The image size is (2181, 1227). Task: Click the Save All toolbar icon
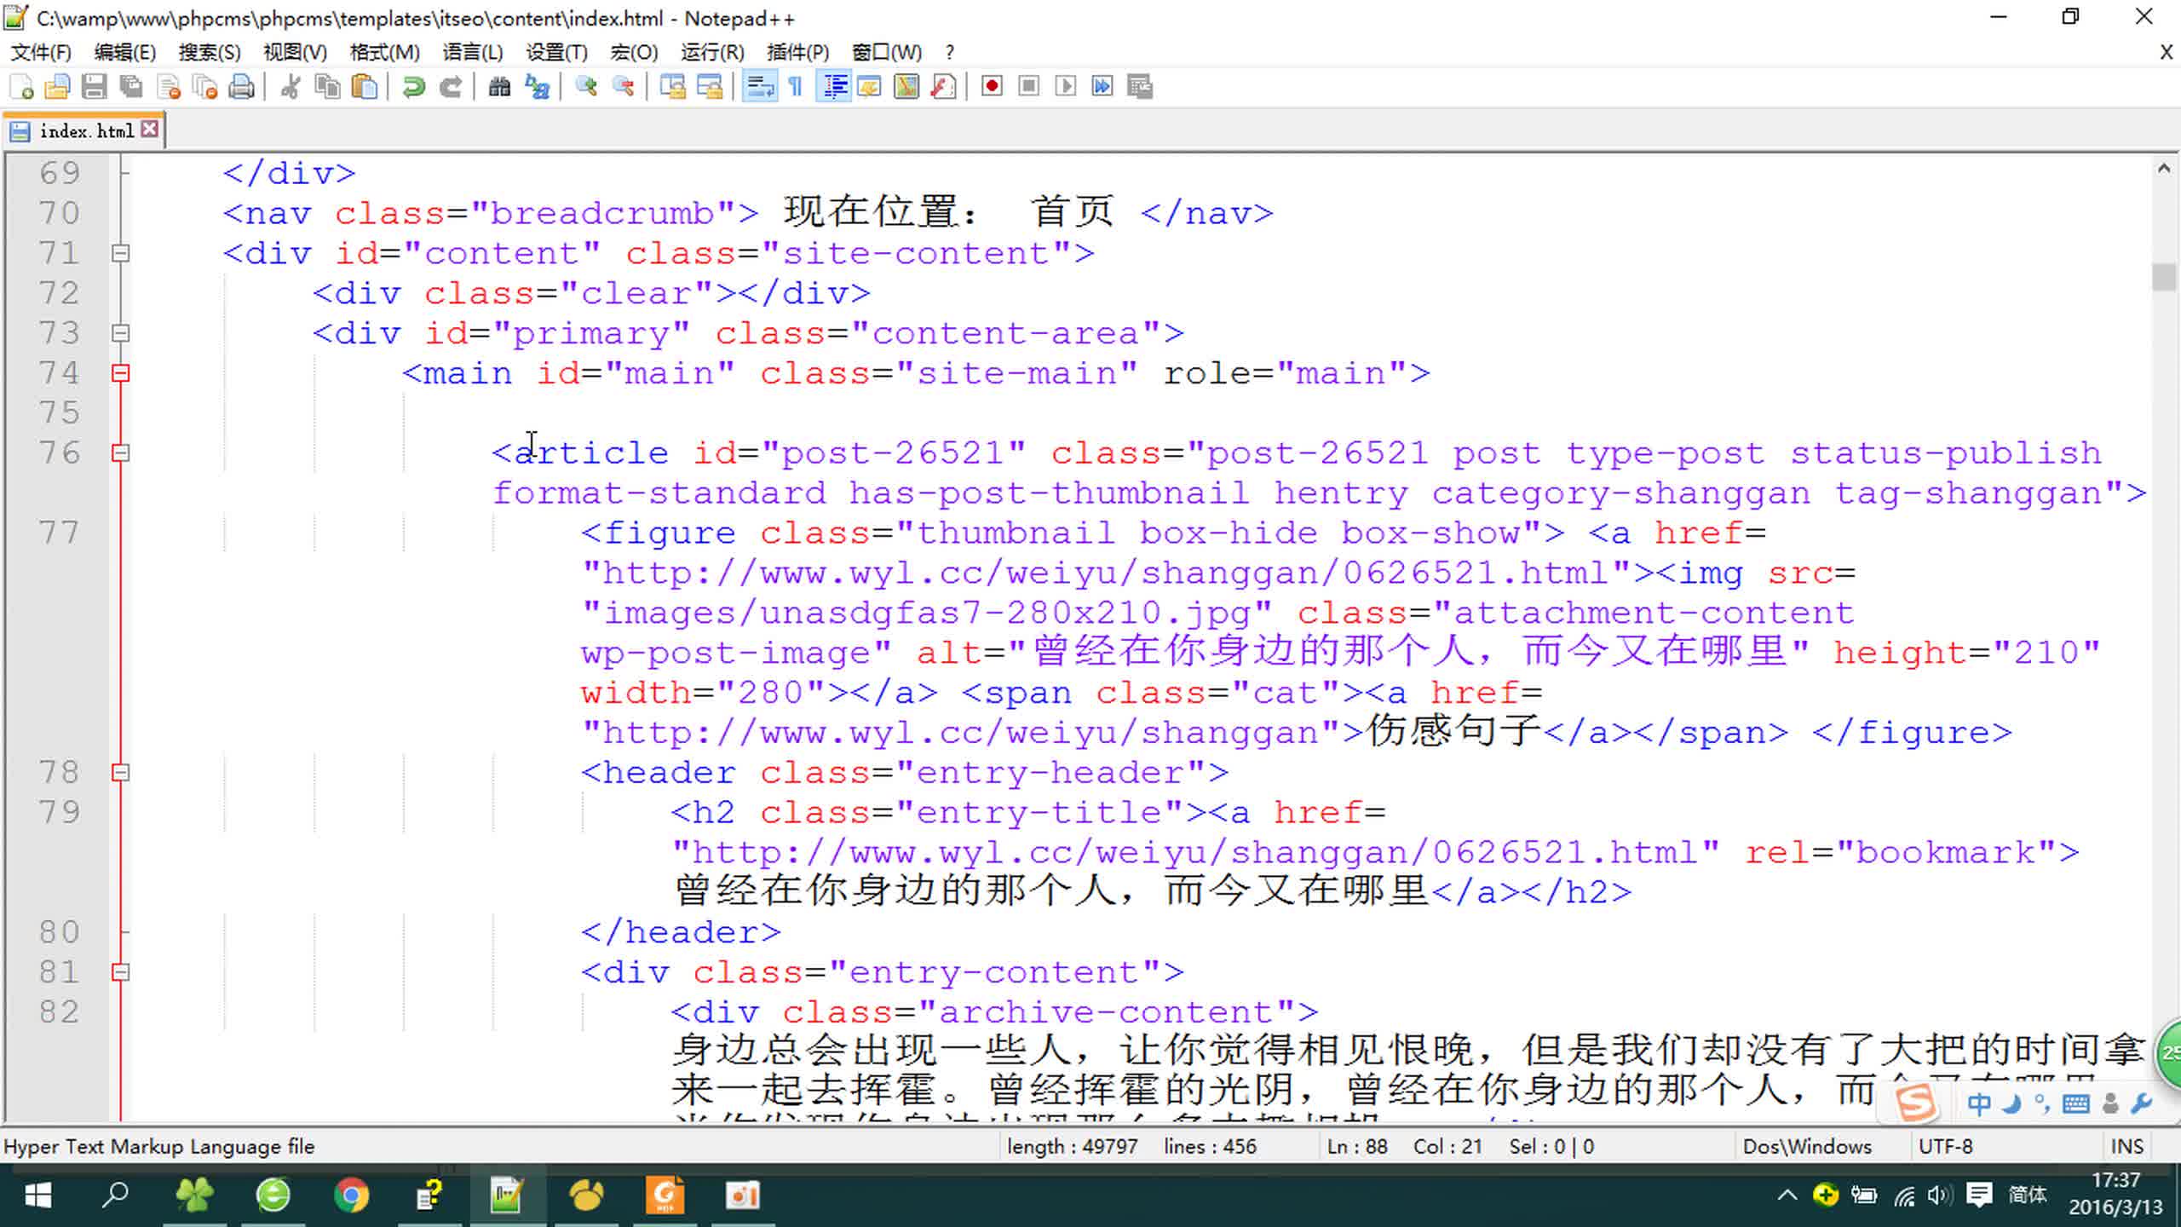(x=130, y=86)
